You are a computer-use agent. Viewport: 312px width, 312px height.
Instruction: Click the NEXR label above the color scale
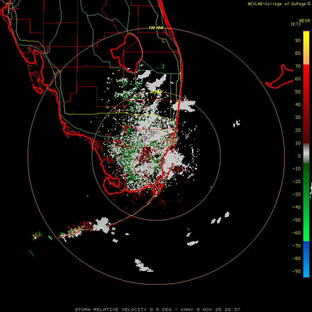click(x=305, y=21)
